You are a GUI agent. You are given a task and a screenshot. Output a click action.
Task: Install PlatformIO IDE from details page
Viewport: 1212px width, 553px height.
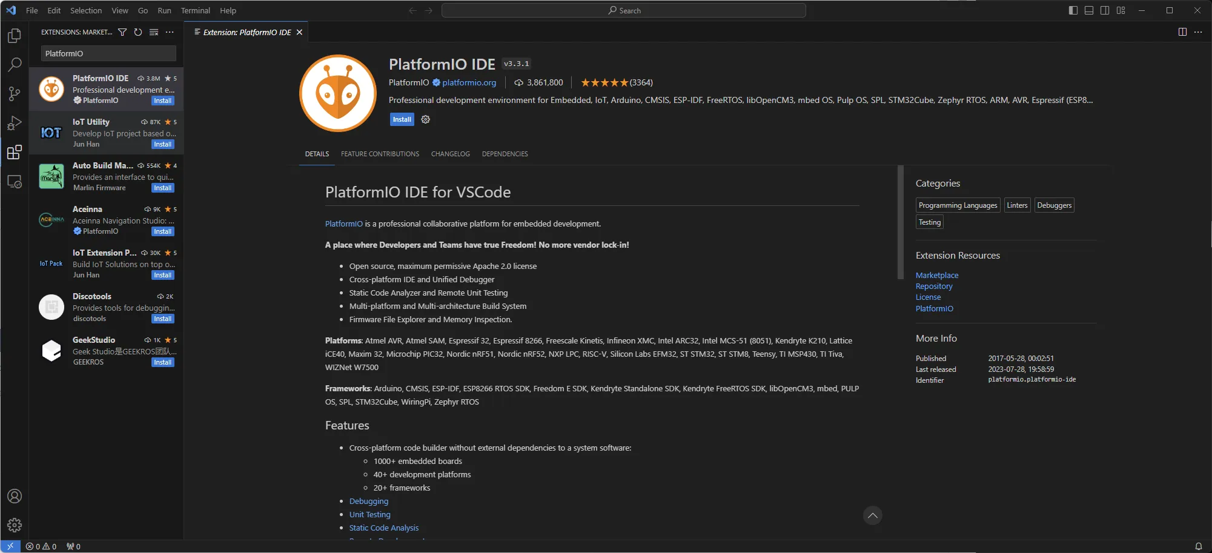click(402, 119)
